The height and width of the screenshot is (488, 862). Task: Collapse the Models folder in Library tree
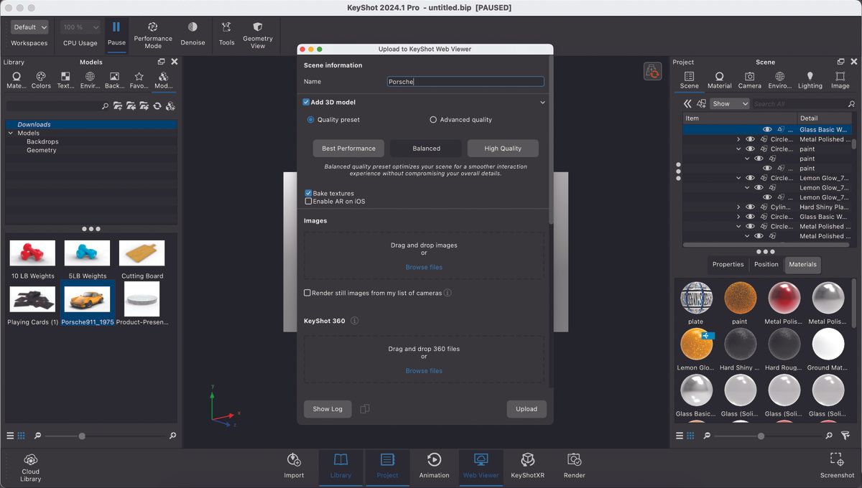(x=11, y=133)
